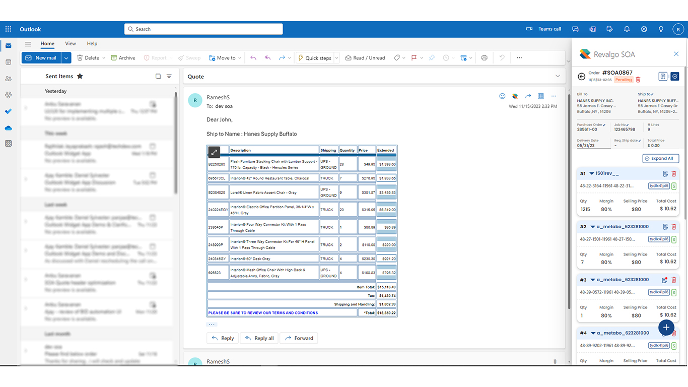Open Outlook settings gear
Image resolution: width=688 pixels, height=387 pixels.
point(644,29)
